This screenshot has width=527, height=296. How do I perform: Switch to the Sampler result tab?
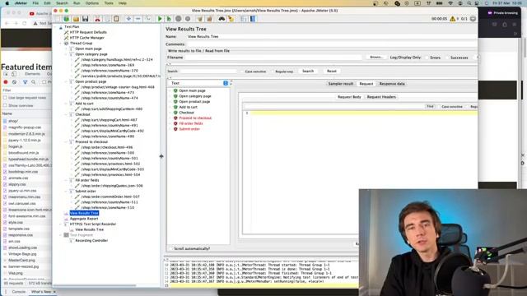[x=340, y=84]
